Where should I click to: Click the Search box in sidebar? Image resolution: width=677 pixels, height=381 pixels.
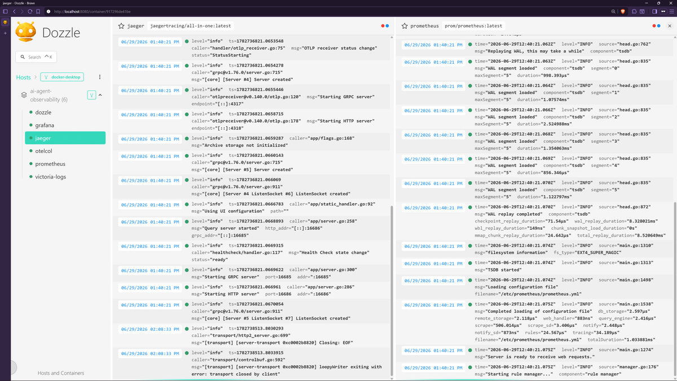36,57
